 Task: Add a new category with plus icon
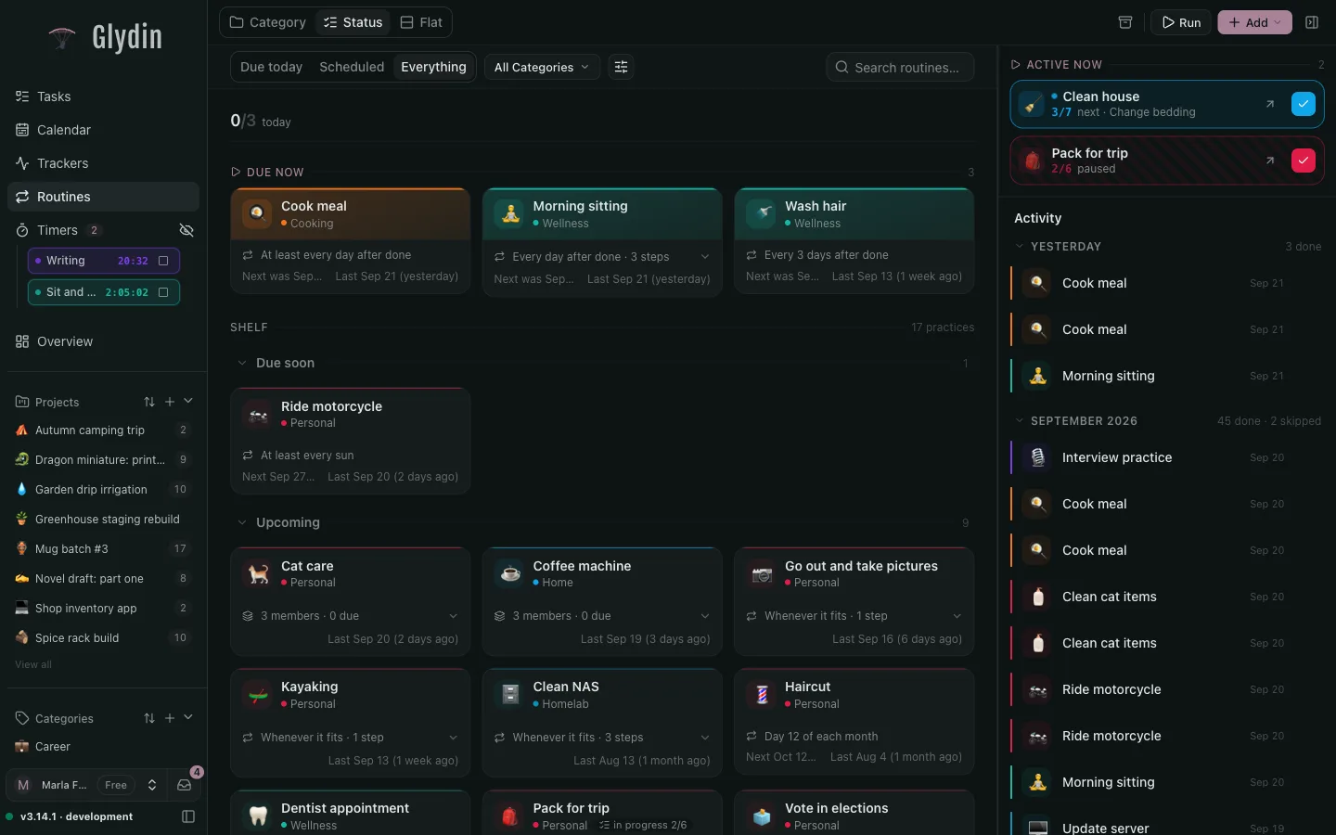(170, 718)
